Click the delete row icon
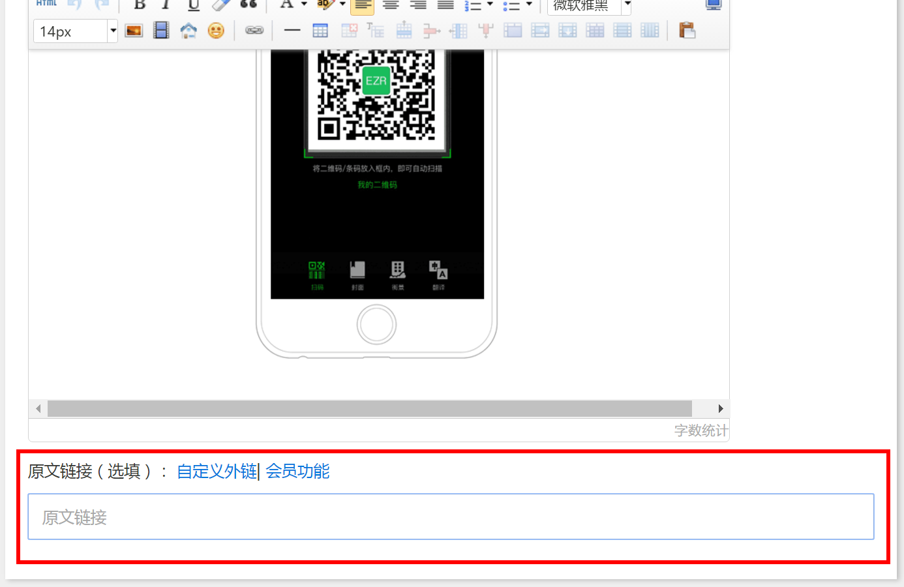The height and width of the screenshot is (587, 904). [x=431, y=30]
